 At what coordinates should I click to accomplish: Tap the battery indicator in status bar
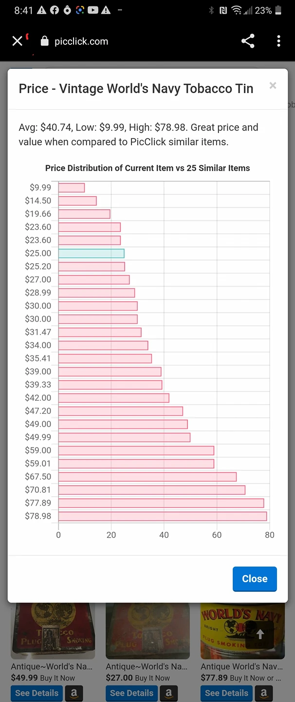coord(278,10)
